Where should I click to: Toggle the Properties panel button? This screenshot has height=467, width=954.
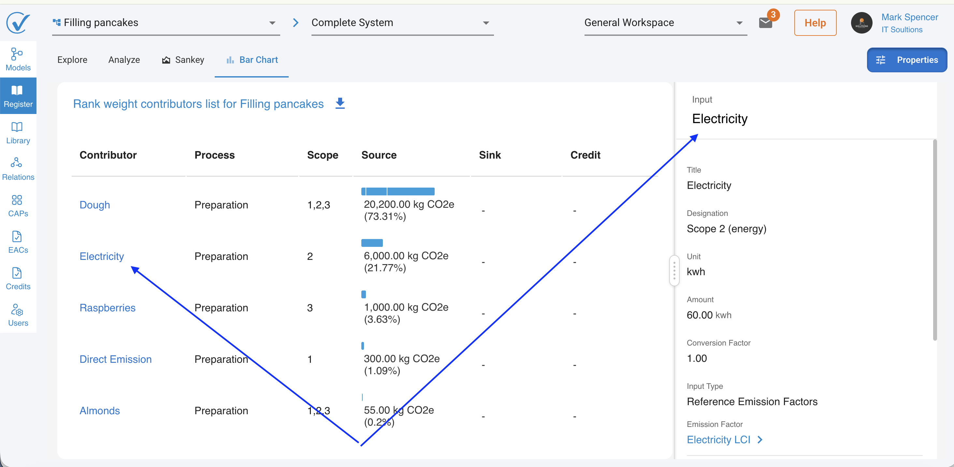click(907, 60)
